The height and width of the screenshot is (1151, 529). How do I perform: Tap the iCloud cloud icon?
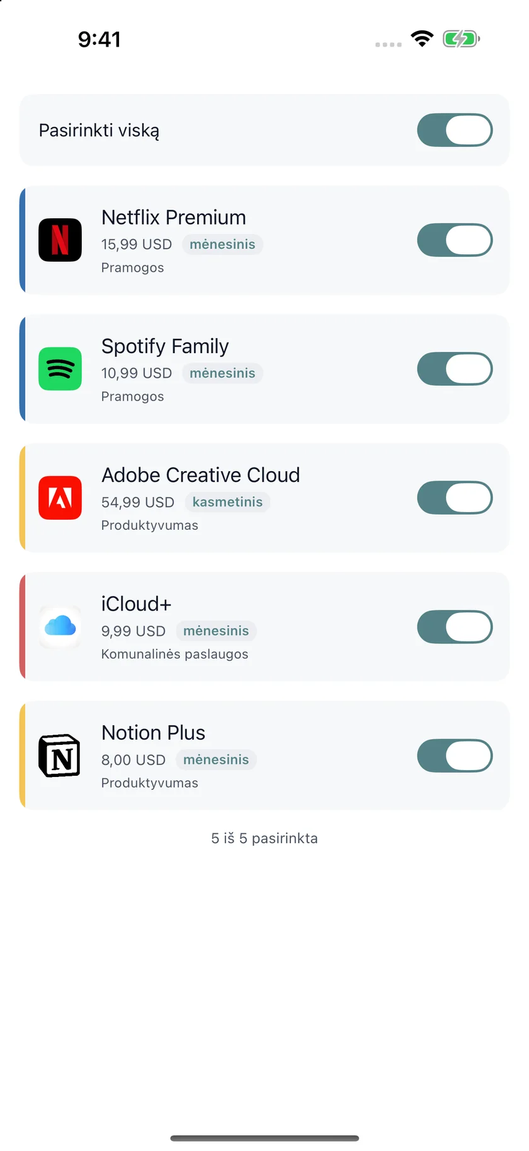pos(60,626)
